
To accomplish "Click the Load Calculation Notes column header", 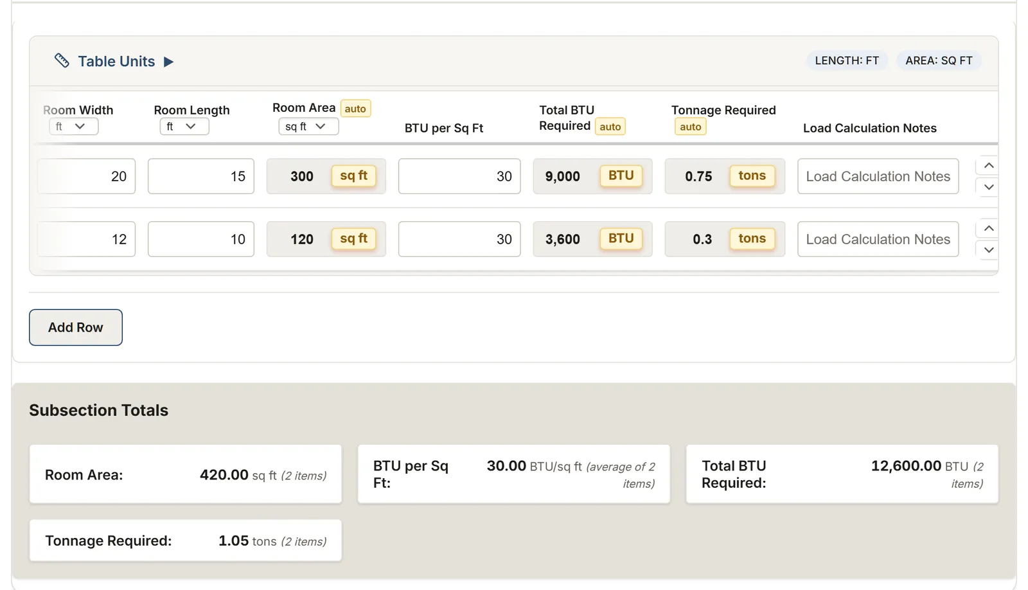I will click(x=870, y=128).
